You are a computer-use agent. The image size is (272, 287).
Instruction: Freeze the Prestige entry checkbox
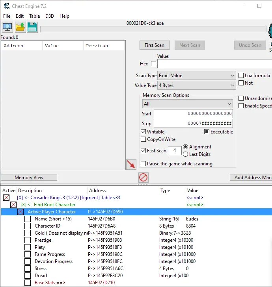click(28, 240)
